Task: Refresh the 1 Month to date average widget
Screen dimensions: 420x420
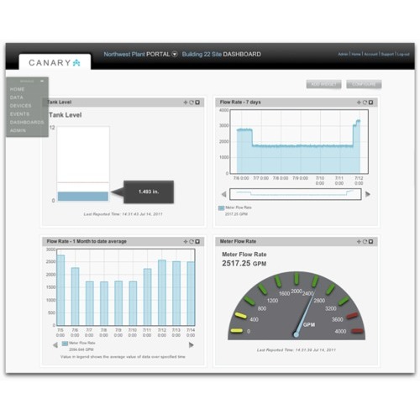Action: 192,242
